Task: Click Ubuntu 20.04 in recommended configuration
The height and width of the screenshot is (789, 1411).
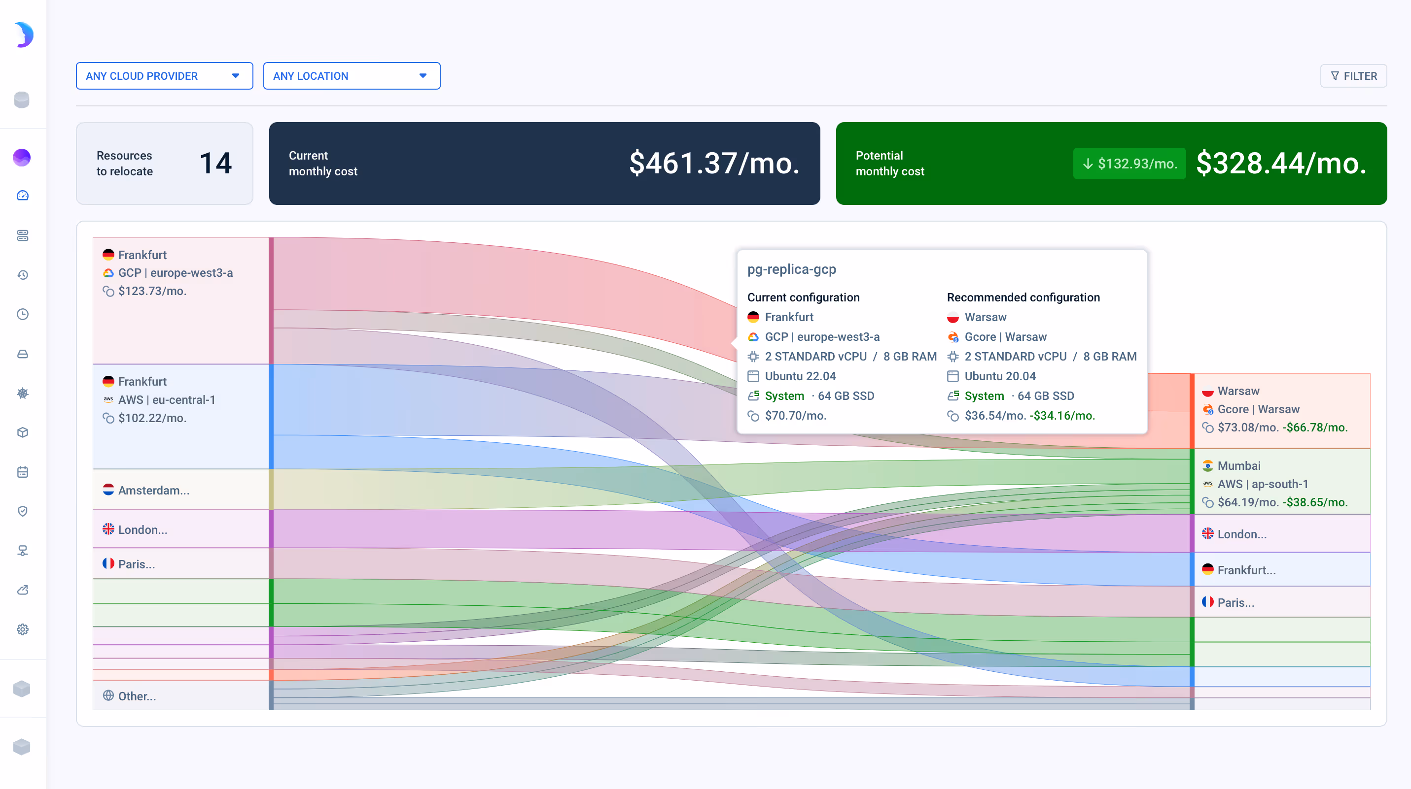Action: point(1000,376)
